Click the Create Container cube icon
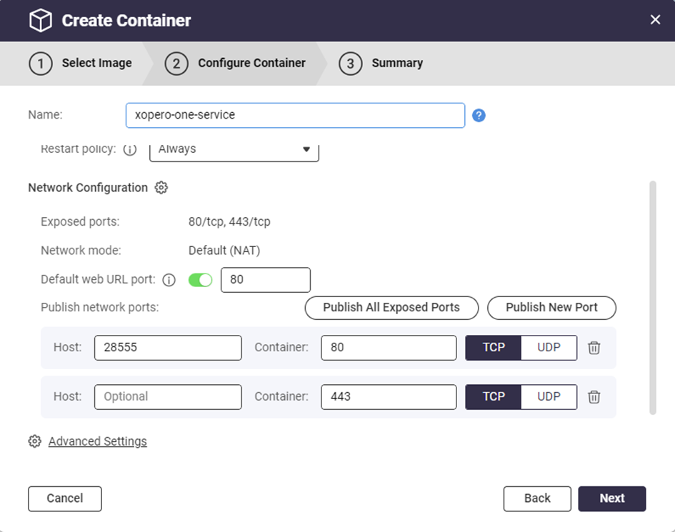Viewport: 675px width, 532px height. pyautogui.click(x=41, y=21)
